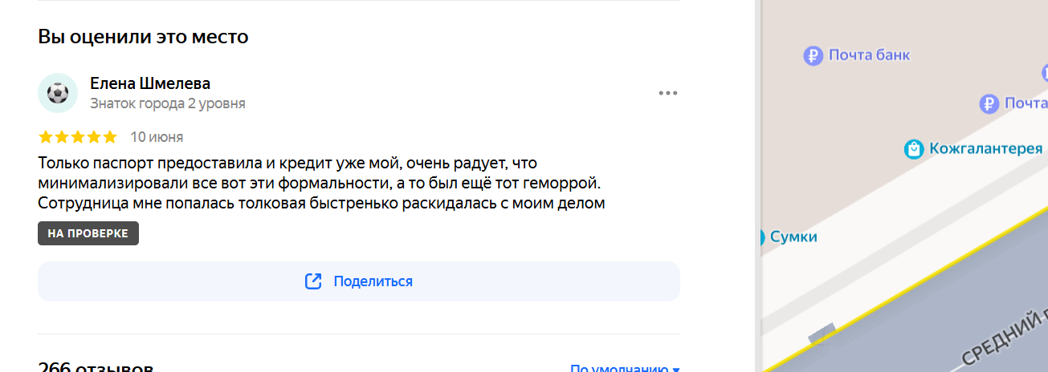This screenshot has width=1048, height=372.
Task: Click the sort dropdown arrow
Action: click(676, 370)
